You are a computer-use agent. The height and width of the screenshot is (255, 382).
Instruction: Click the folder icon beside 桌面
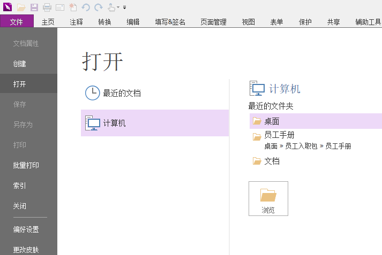click(257, 121)
